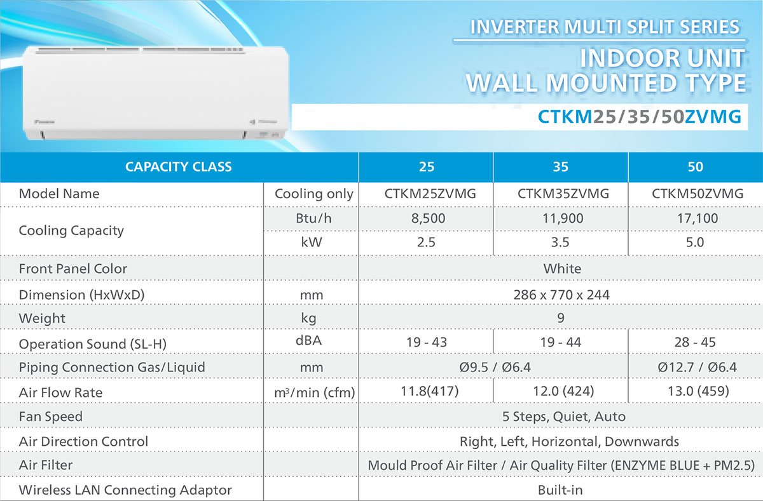The width and height of the screenshot is (763, 501).
Task: Click the 'Piping Connection Gas/Liquid' row label
Action: pos(112,367)
